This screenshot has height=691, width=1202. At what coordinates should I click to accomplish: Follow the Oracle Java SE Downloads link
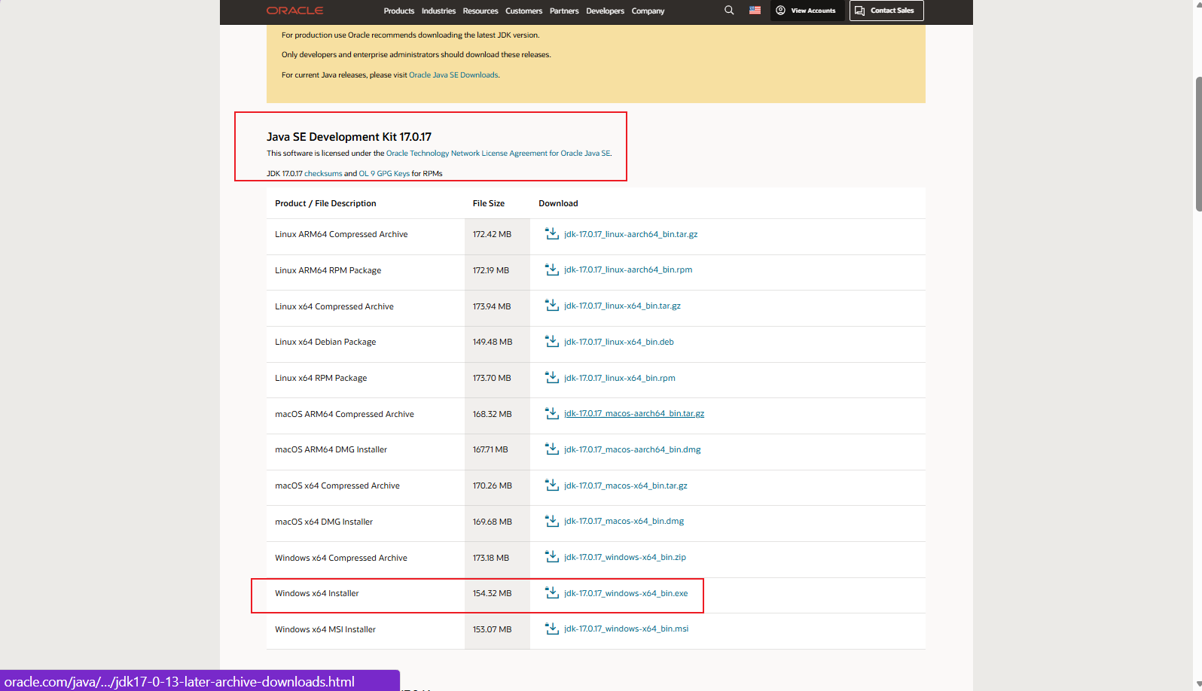(453, 75)
